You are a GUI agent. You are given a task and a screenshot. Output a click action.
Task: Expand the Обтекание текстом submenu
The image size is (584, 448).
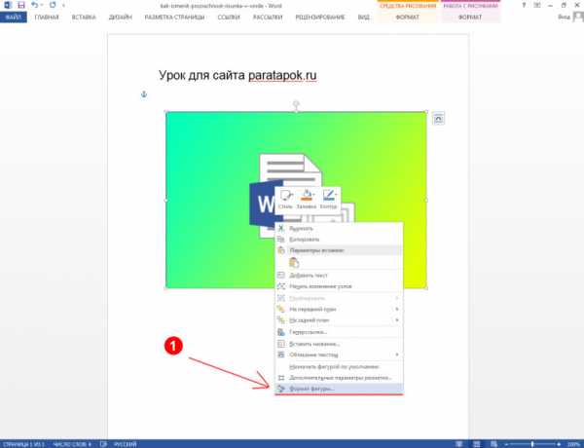click(x=339, y=355)
